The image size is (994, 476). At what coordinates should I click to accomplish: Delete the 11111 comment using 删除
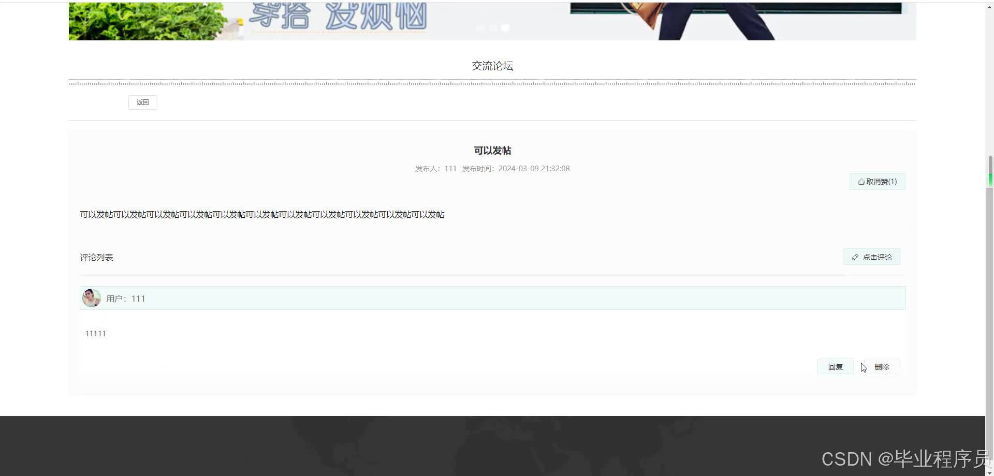pos(882,367)
